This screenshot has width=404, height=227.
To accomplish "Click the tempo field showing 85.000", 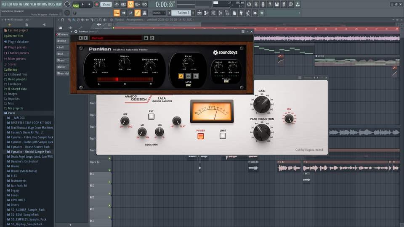I will (106, 4).
